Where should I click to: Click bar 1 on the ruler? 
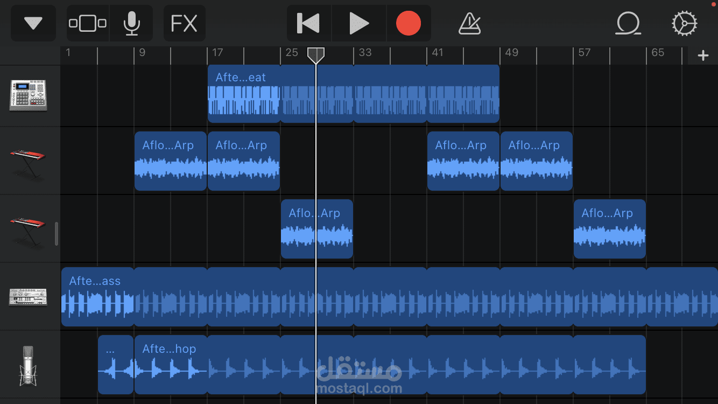(68, 52)
